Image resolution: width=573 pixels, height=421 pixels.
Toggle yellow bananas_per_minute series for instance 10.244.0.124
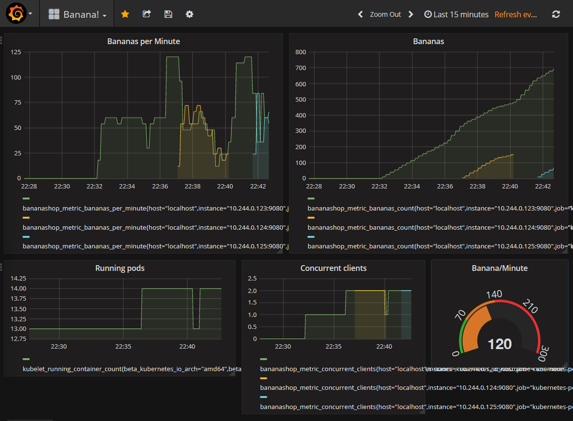pyautogui.click(x=26, y=217)
